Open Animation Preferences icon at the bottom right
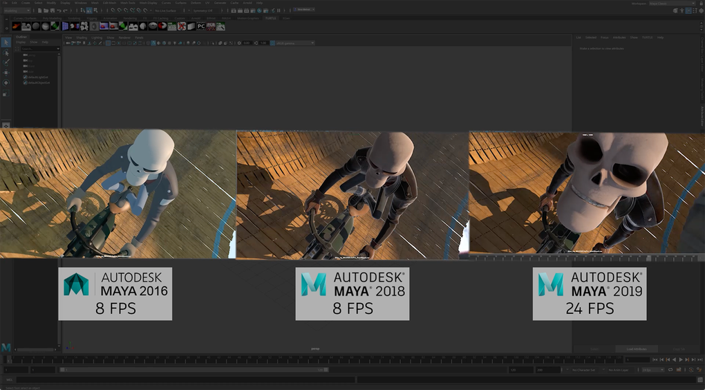Screen dimensions: 705x390 699,370
